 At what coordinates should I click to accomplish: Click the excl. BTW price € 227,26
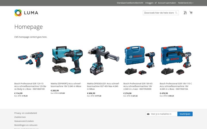pos(134,96)
